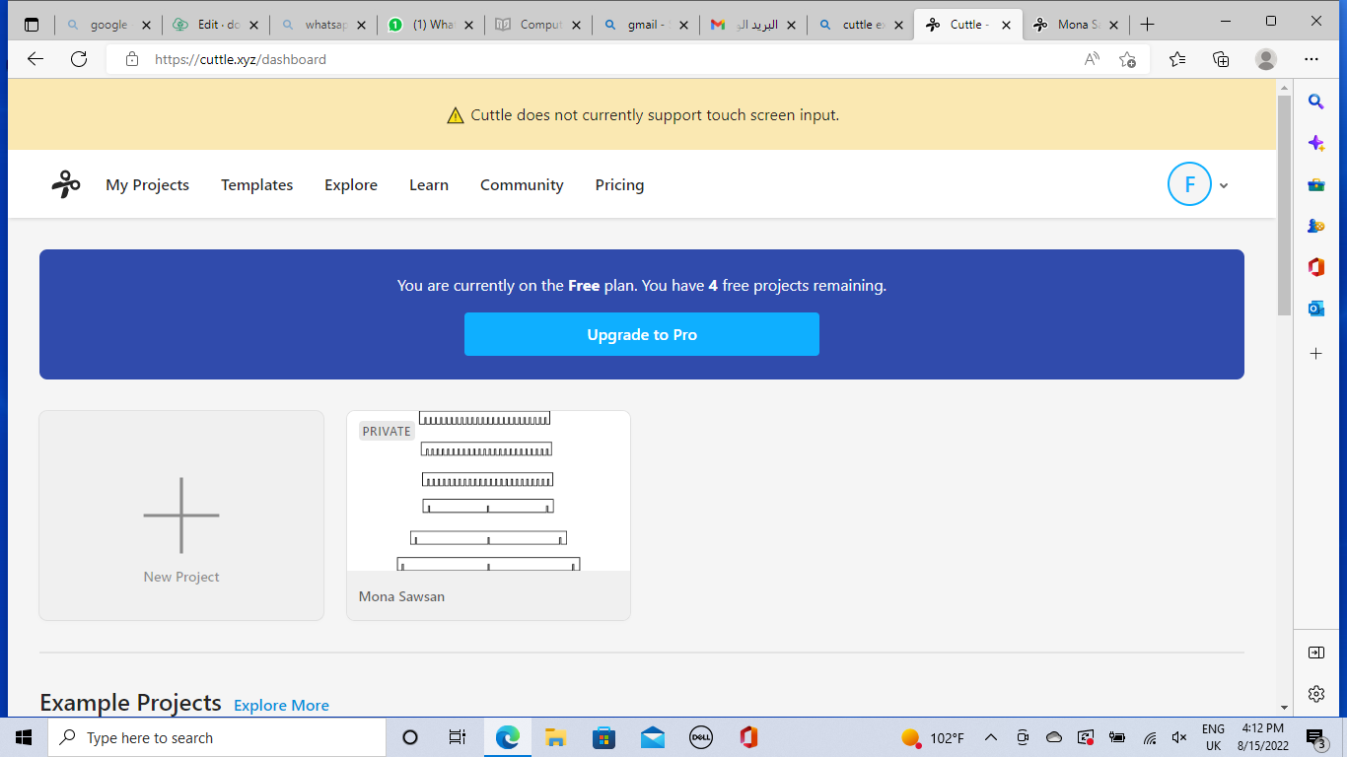Open the browser favorites star icon
This screenshot has width=1347, height=757.
point(1176,59)
